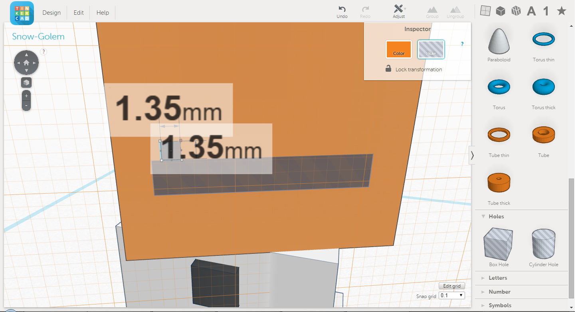Select the Box Hole shape

pyautogui.click(x=499, y=247)
